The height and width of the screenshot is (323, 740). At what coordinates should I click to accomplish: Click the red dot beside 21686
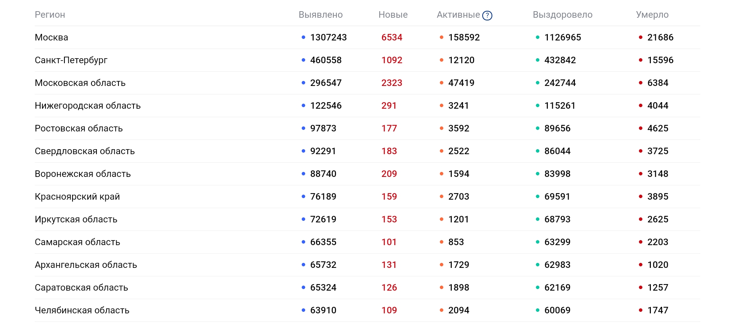[640, 37]
